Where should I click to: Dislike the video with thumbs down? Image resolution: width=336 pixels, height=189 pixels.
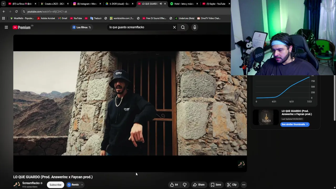click(x=185, y=185)
